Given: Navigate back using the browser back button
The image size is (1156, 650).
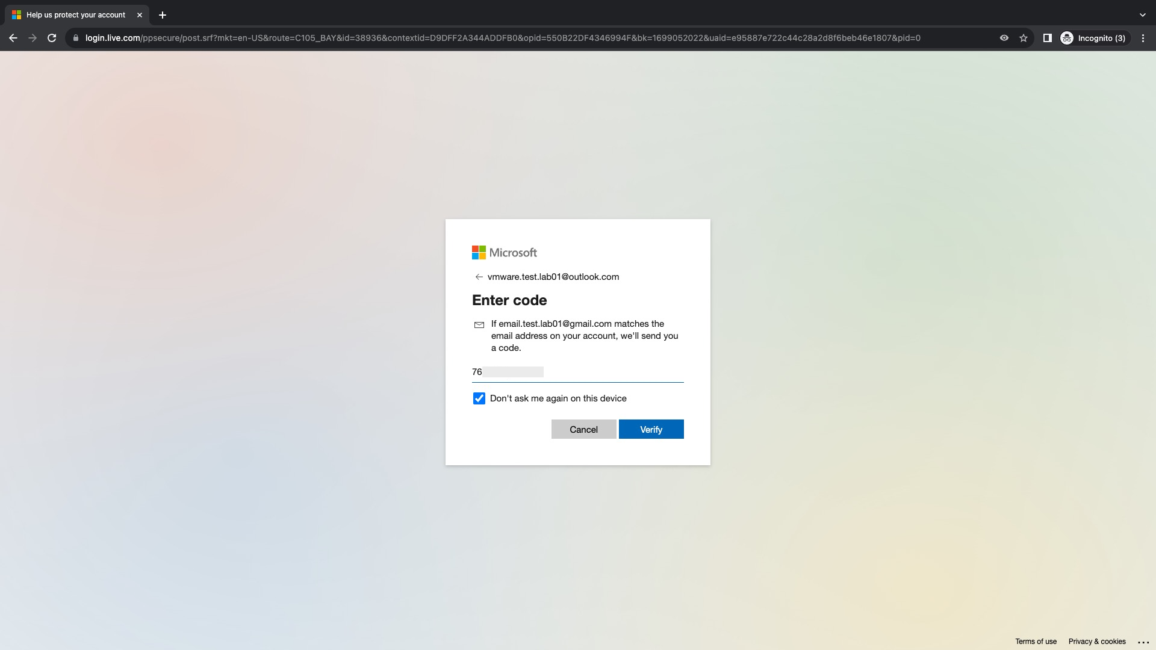Looking at the screenshot, I should tap(13, 37).
